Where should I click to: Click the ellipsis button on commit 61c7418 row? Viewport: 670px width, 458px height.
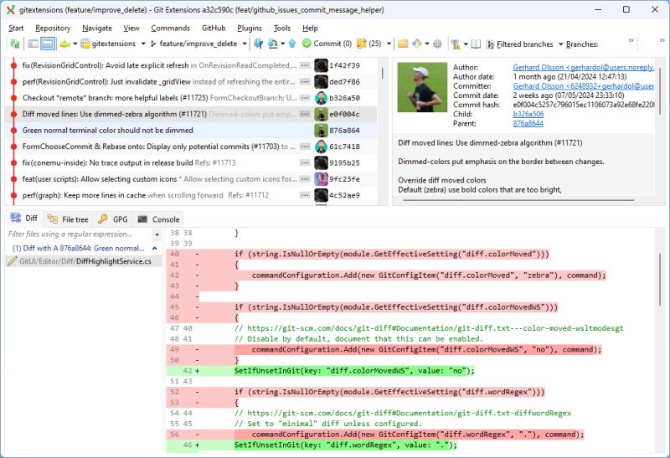[x=305, y=147]
